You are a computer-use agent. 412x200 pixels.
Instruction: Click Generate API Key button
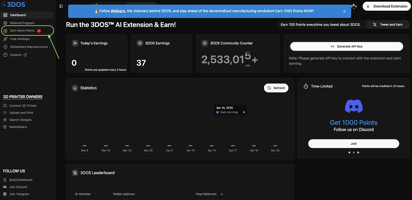coord(346,46)
